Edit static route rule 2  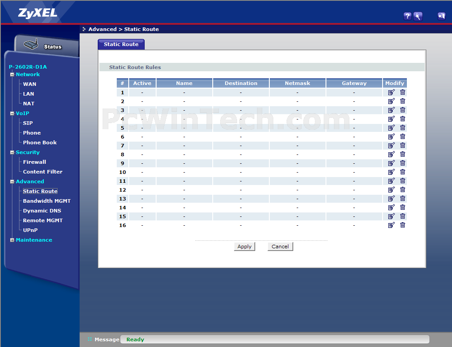[391, 101]
